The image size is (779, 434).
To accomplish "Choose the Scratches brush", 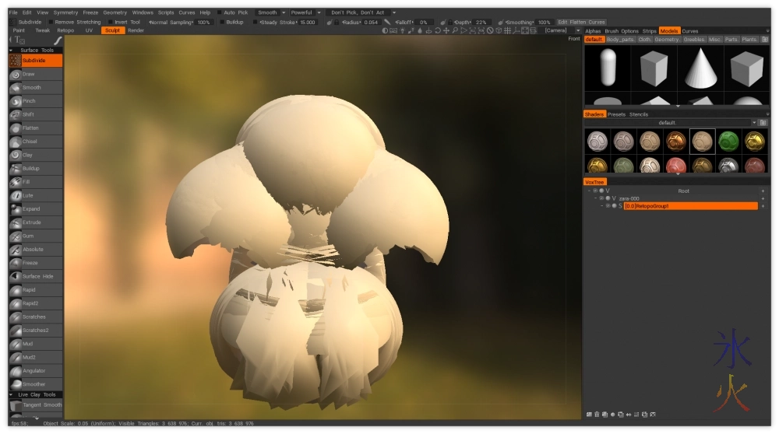I will point(33,317).
